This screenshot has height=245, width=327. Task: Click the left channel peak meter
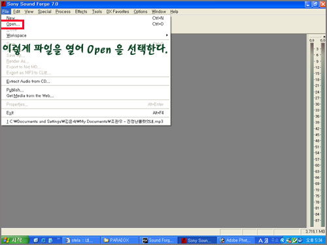coord(312,135)
